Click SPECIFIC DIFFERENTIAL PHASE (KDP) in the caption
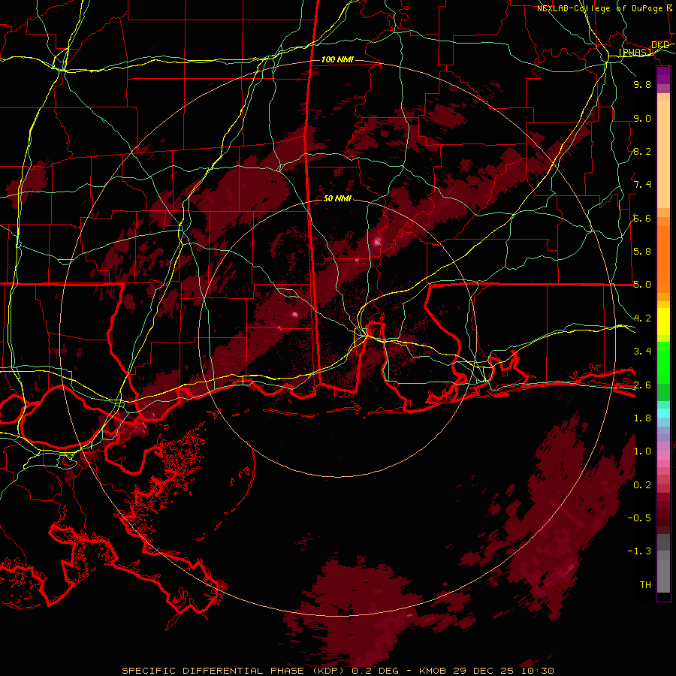This screenshot has height=676, width=676. click(234, 671)
